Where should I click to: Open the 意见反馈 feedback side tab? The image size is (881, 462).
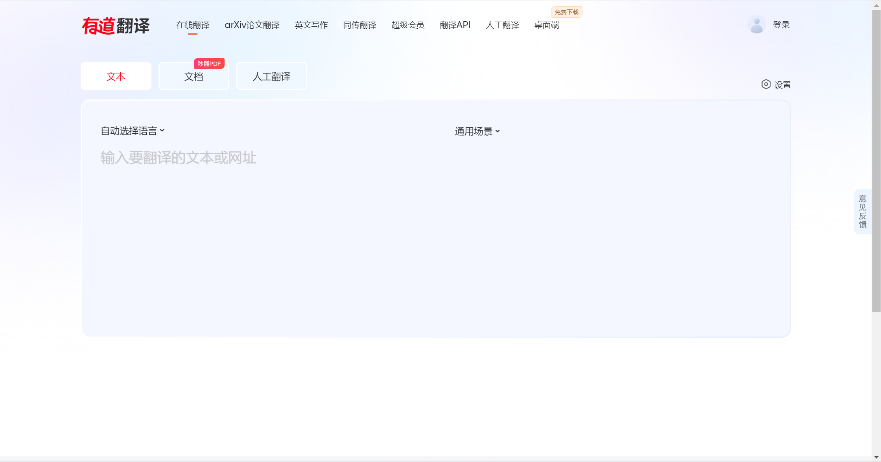click(863, 212)
